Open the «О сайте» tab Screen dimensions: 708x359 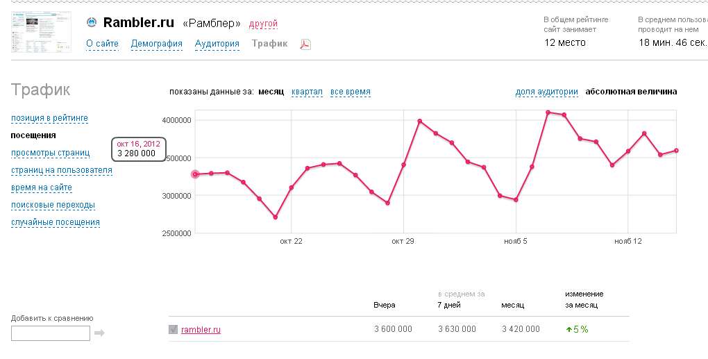[x=103, y=44]
